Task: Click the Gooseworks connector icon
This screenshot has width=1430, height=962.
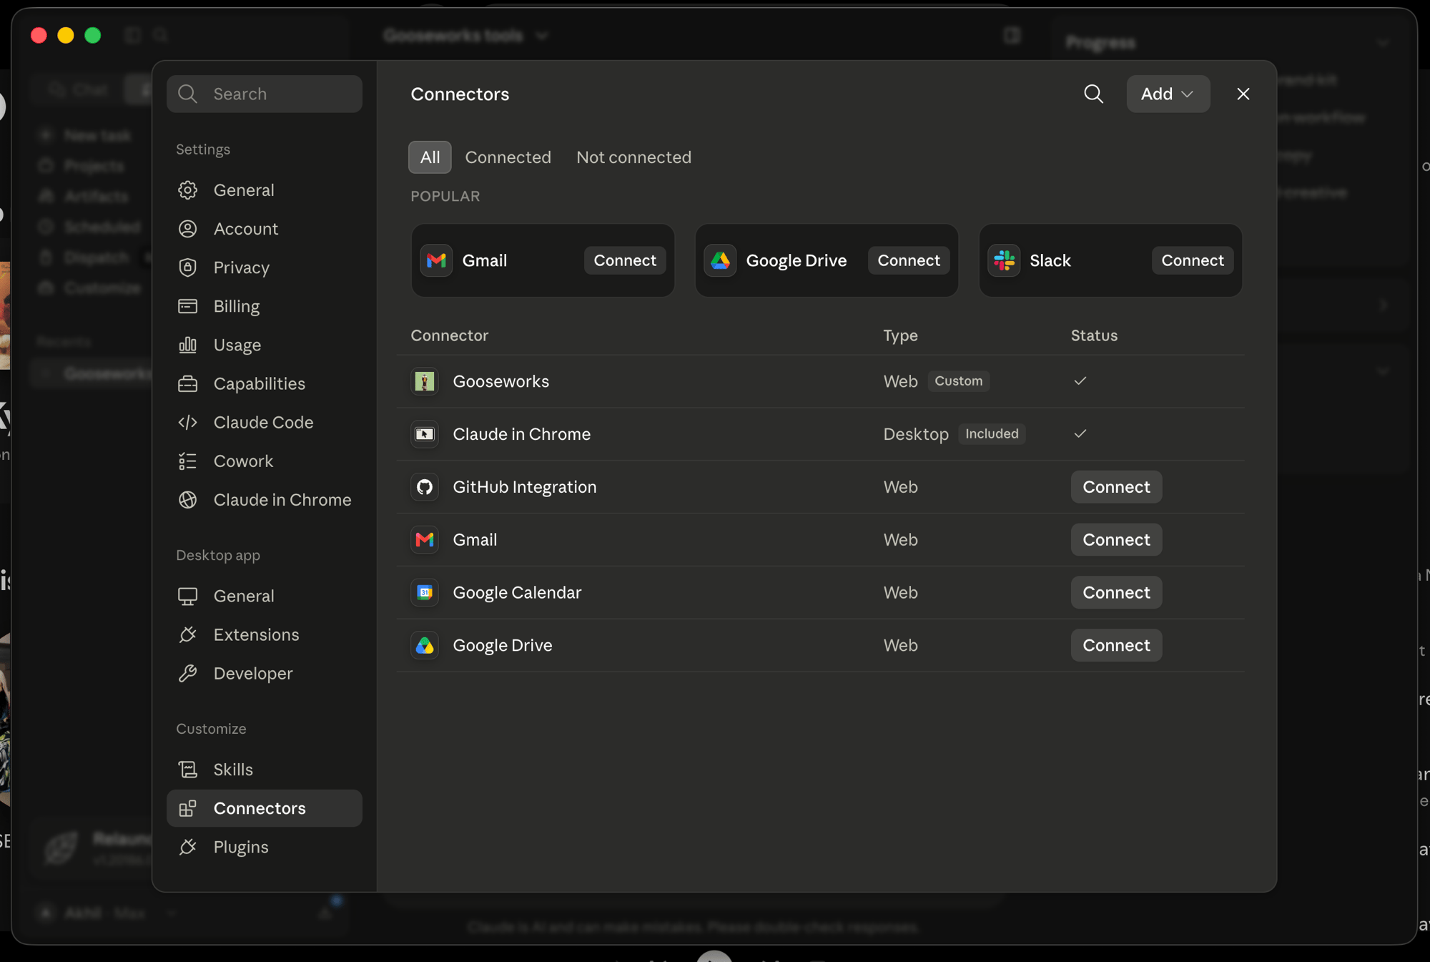Action: pyautogui.click(x=425, y=381)
